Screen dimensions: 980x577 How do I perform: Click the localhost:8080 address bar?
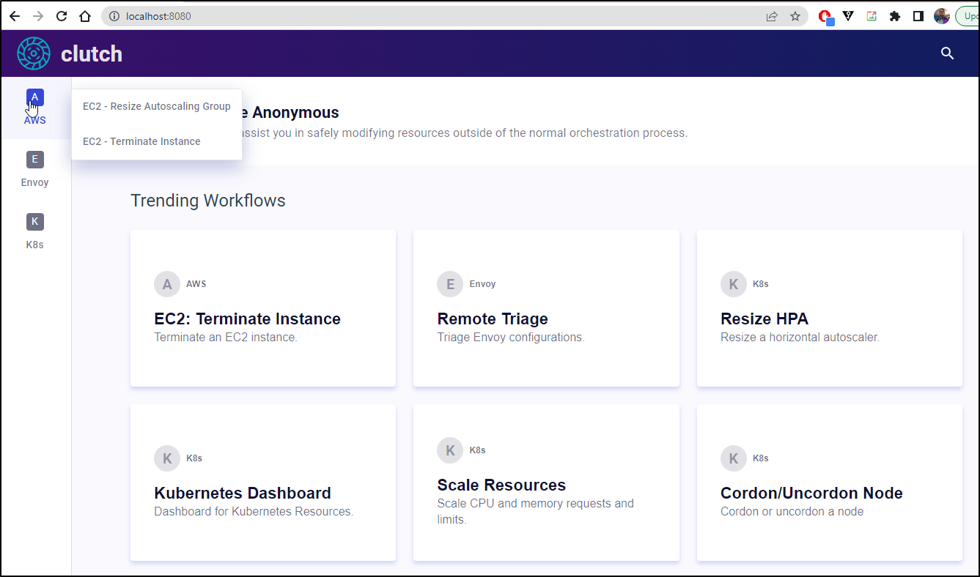pos(454,16)
